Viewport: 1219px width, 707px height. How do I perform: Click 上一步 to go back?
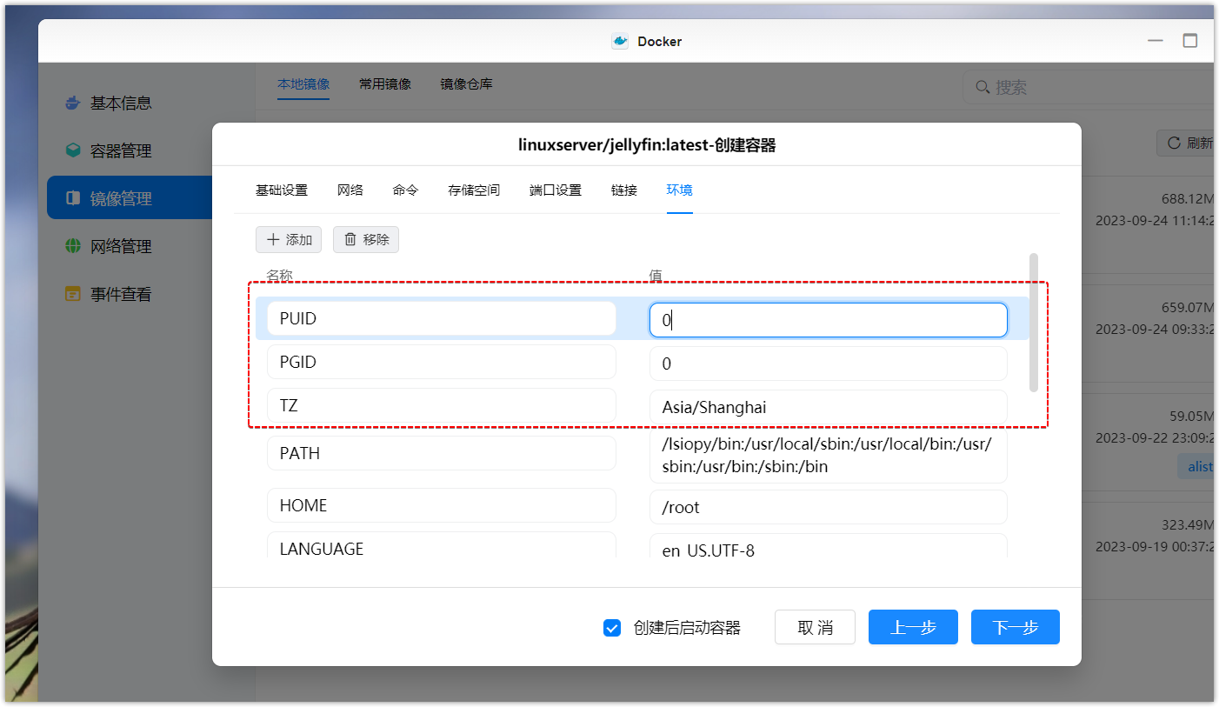(913, 627)
